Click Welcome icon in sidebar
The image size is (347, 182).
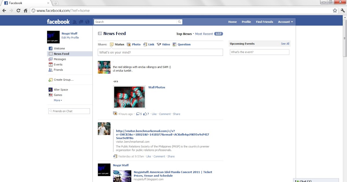pyautogui.click(x=50, y=49)
